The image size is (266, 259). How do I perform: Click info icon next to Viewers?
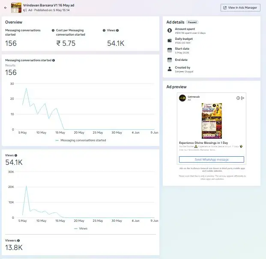(x=18, y=241)
